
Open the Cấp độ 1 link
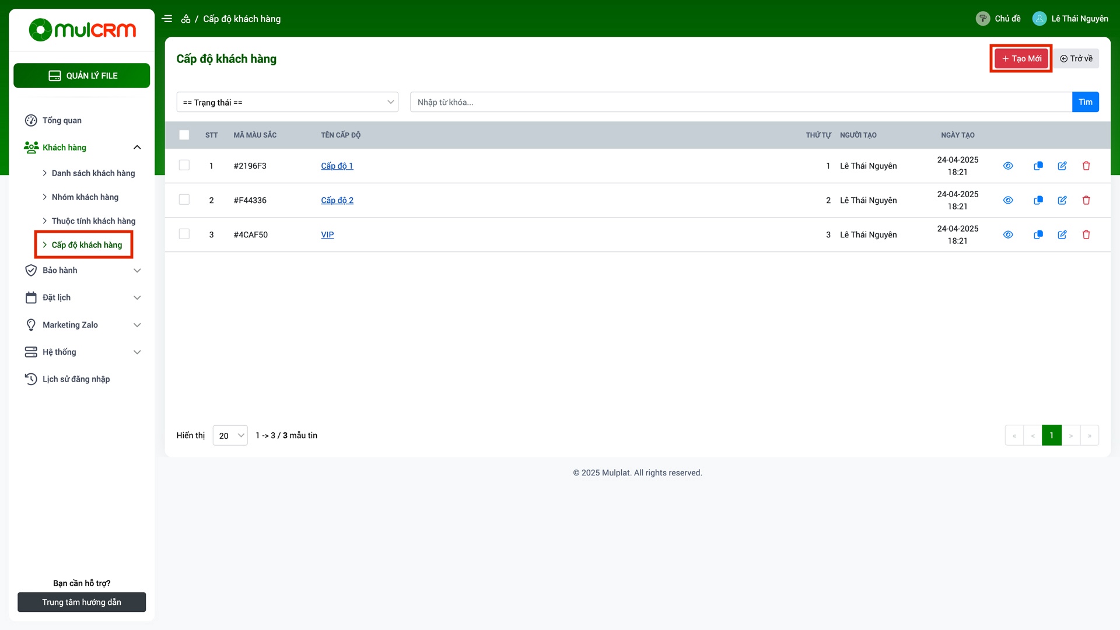337,166
